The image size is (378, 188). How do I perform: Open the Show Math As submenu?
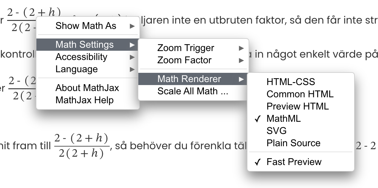(x=86, y=26)
